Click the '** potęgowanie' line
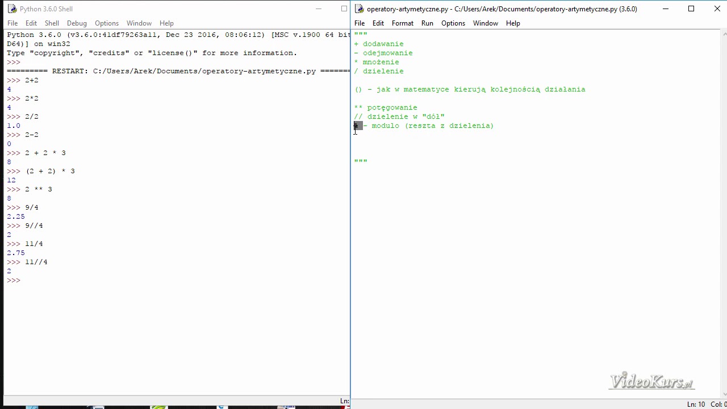727x409 pixels. point(386,107)
